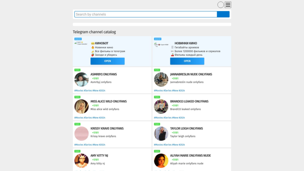The image size is (304, 171).
Task: Click the Public badge on the TAYLOR LEIGH ONLYFANS card
Action: [x=157, y=124]
